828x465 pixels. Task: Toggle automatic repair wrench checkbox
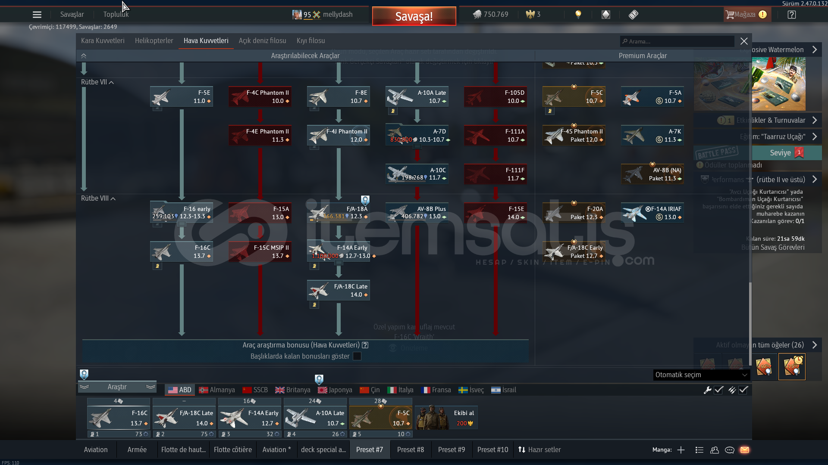point(718,390)
